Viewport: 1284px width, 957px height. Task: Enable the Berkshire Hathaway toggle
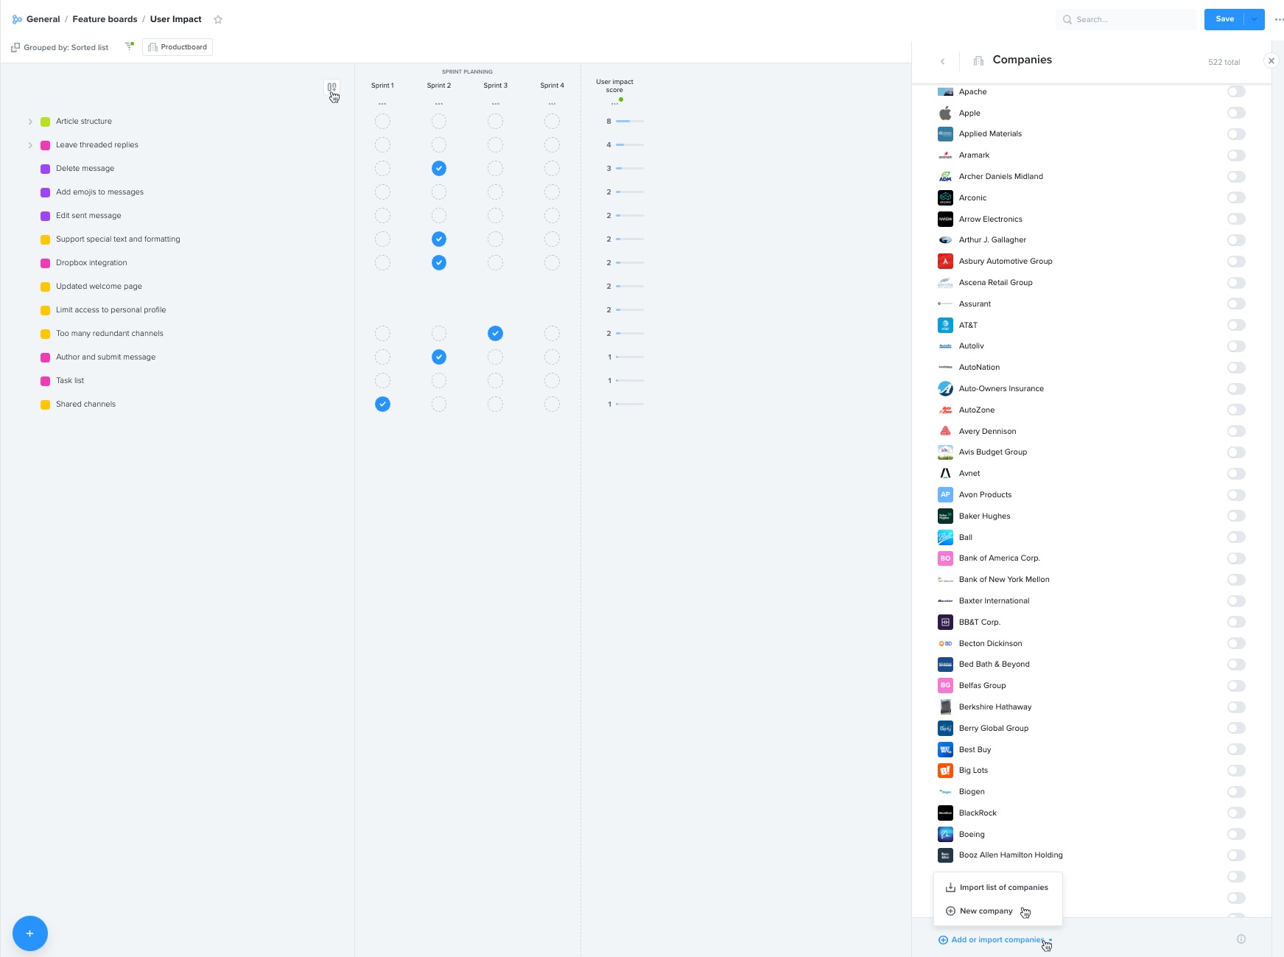pyautogui.click(x=1236, y=707)
